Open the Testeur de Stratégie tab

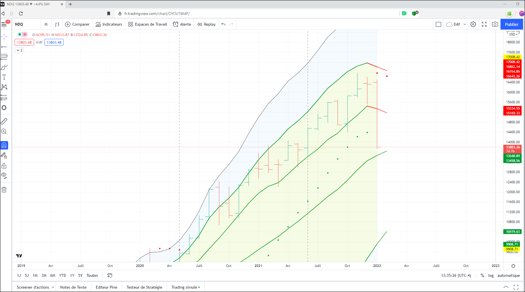[144, 287]
